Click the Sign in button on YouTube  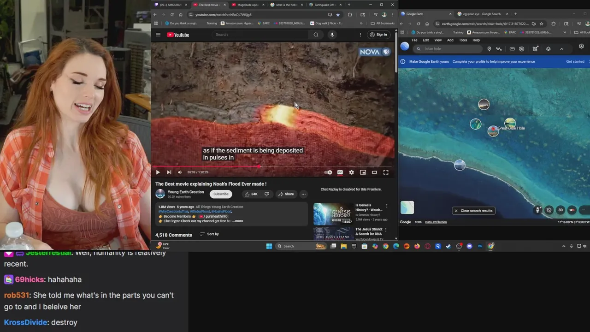coord(378,35)
